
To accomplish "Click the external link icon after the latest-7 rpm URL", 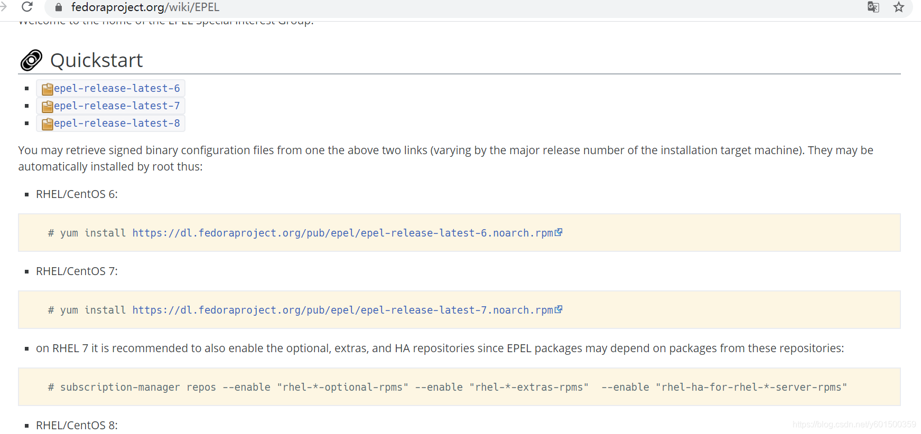I will [559, 309].
